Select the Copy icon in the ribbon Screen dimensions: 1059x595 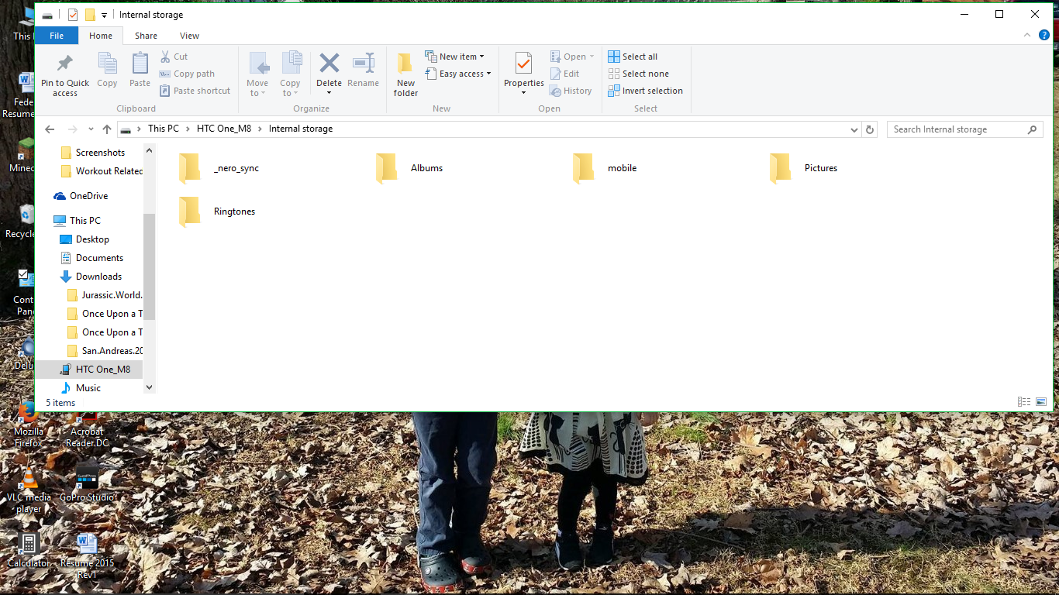click(107, 71)
